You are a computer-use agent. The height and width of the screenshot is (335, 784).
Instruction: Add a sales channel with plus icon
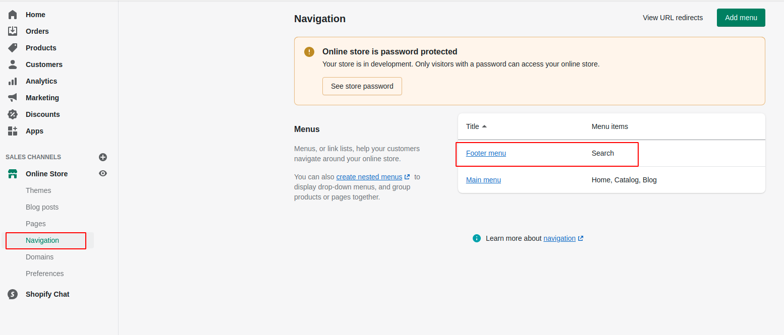pos(103,157)
